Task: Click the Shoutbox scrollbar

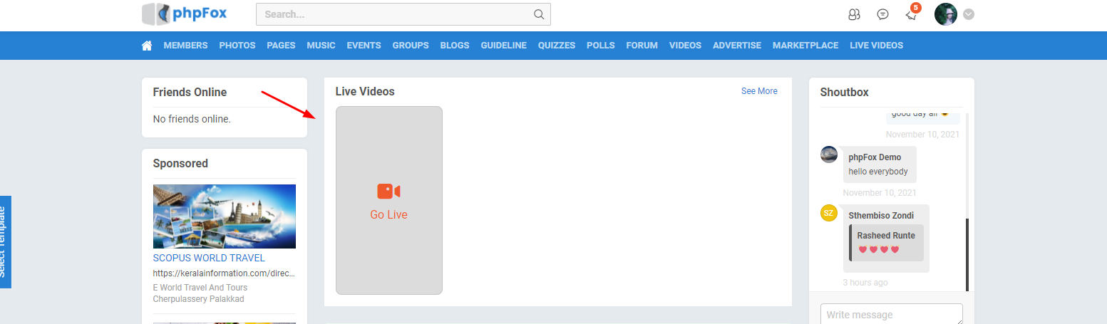Action: pyautogui.click(x=967, y=255)
